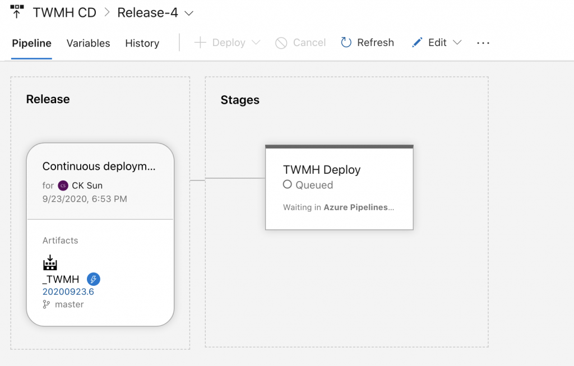Expand the Release-4 dropdown chevron
This screenshot has height=366, width=574.
[189, 13]
